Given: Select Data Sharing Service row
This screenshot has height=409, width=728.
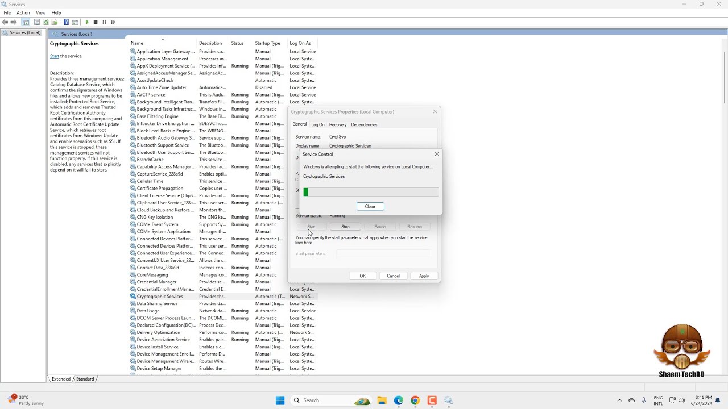Looking at the screenshot, I should coord(223,304).
